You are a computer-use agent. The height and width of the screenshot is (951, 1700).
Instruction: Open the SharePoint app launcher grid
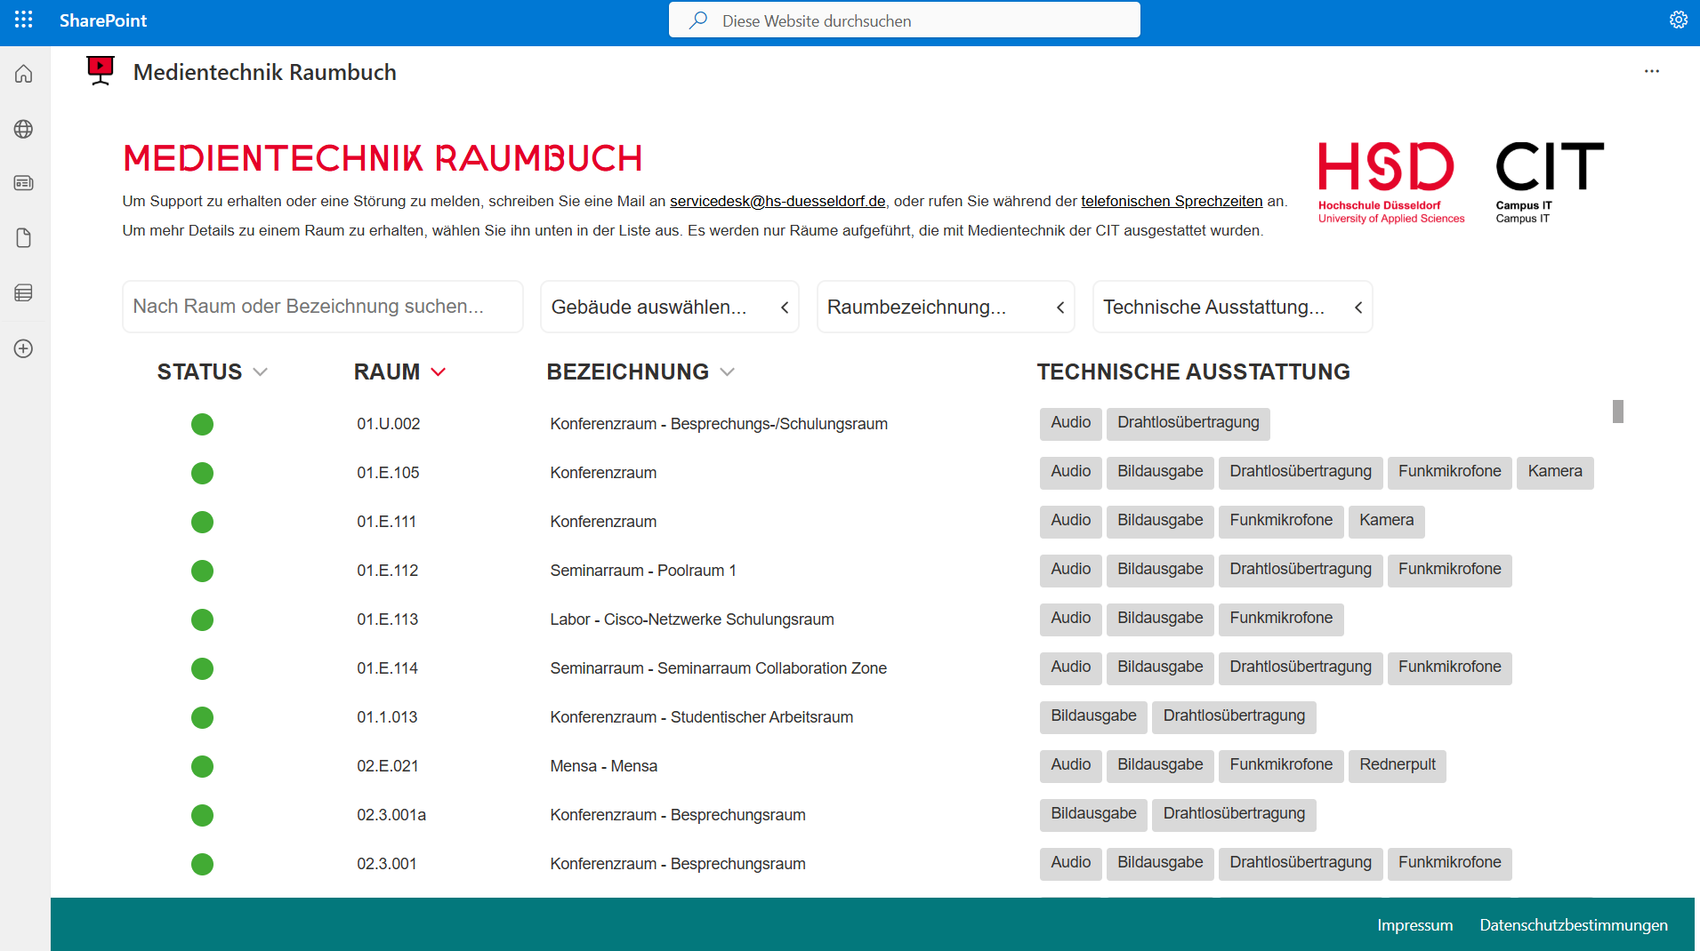tap(24, 20)
